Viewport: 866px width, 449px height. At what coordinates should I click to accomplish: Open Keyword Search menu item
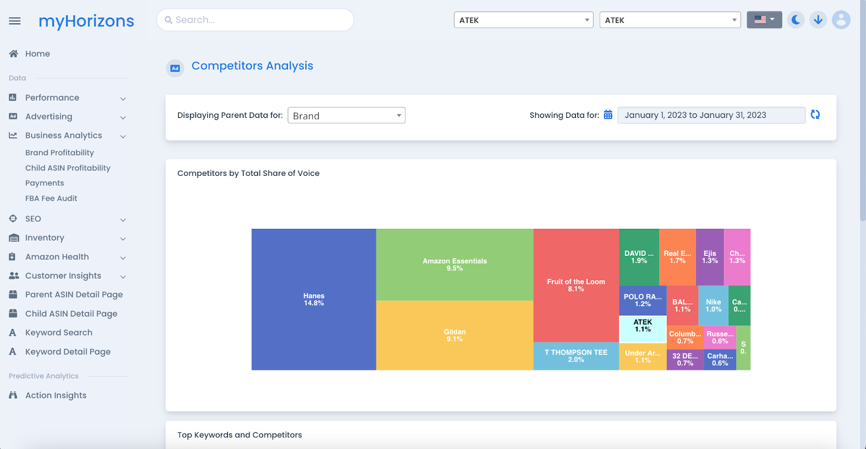point(58,333)
